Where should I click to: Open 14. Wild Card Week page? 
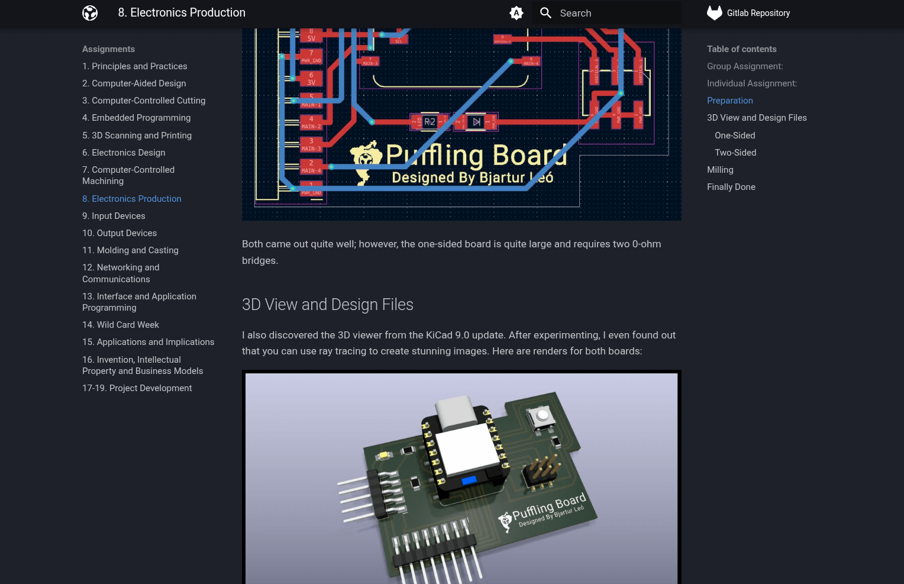tap(121, 325)
